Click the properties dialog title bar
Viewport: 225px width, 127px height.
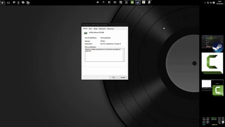click(x=105, y=25)
